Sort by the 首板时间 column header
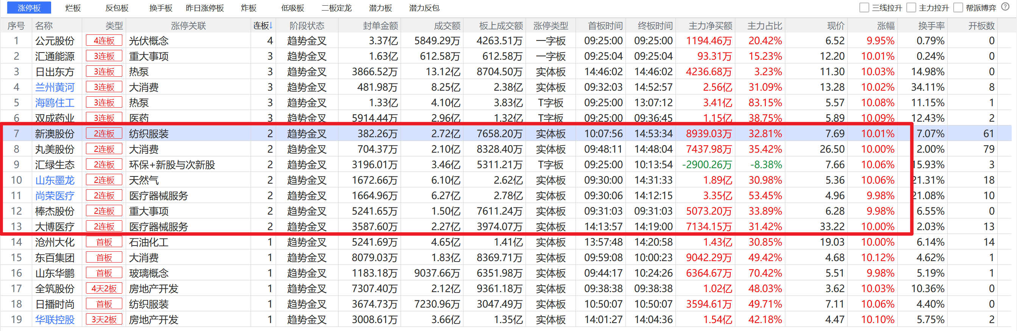The height and width of the screenshot is (331, 1017). point(605,26)
